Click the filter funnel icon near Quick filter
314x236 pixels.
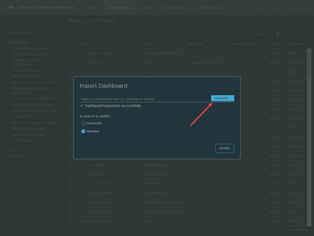[277, 35]
